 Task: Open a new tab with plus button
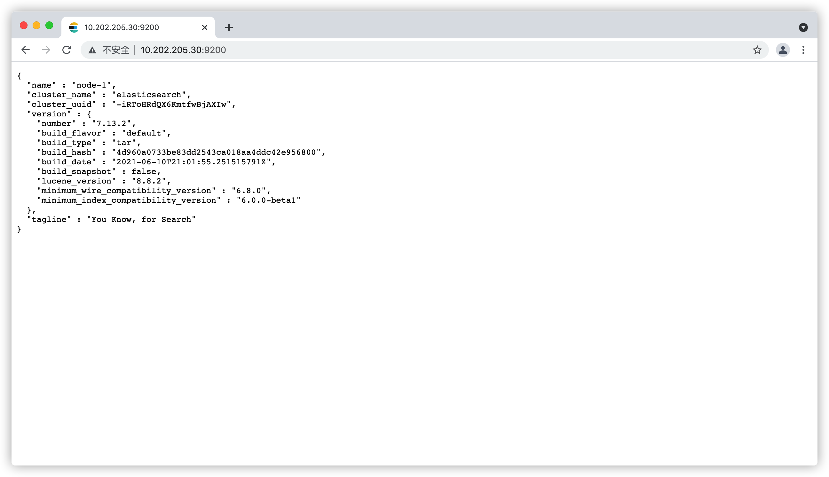click(229, 27)
